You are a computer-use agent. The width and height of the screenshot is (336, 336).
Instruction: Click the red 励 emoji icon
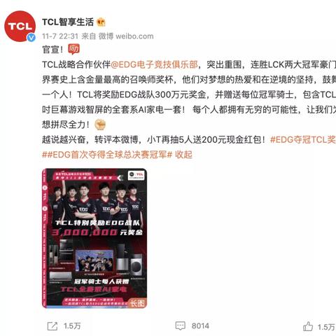[73, 49]
